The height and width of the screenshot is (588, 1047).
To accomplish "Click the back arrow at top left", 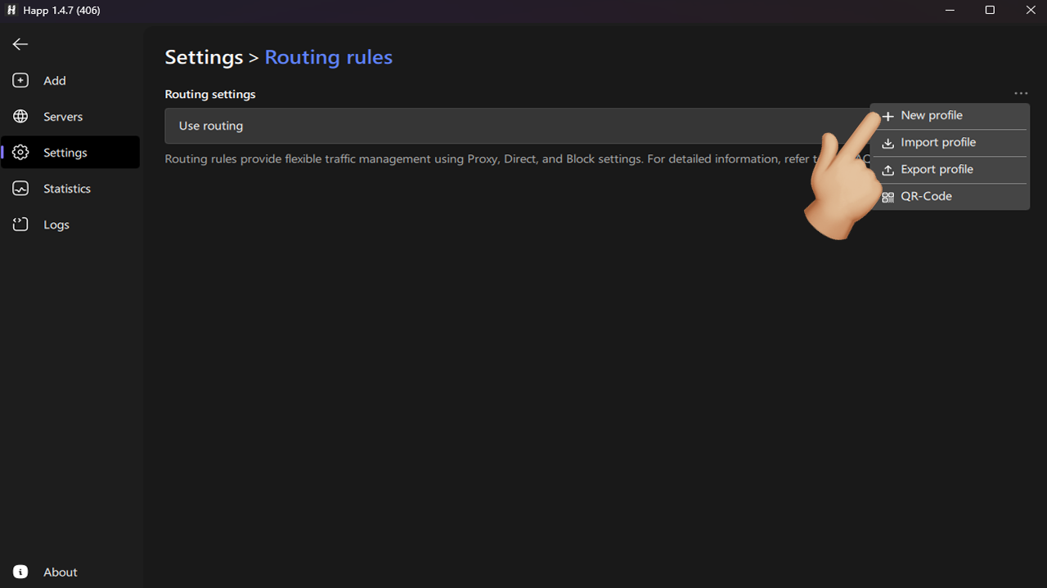I will tap(20, 44).
